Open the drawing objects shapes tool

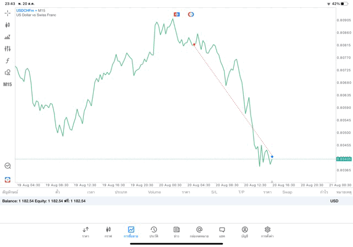tap(8, 72)
